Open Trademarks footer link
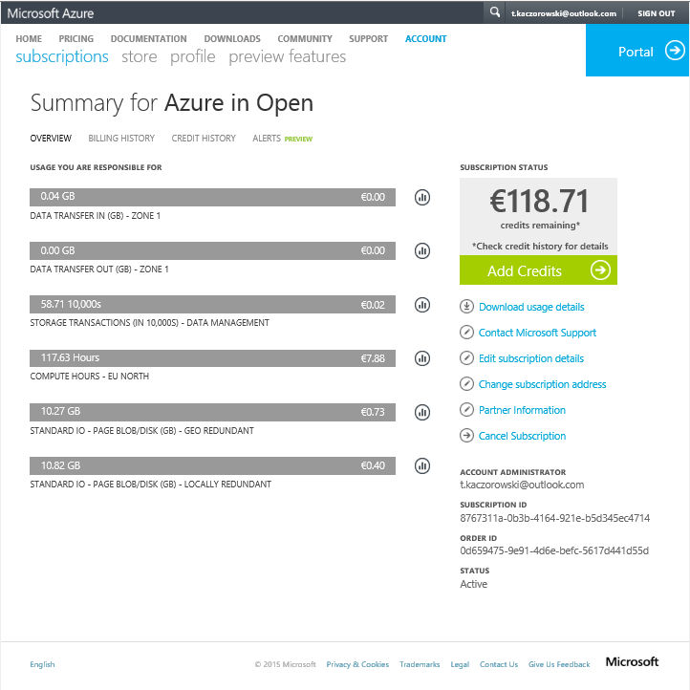The image size is (690, 690). tap(420, 664)
